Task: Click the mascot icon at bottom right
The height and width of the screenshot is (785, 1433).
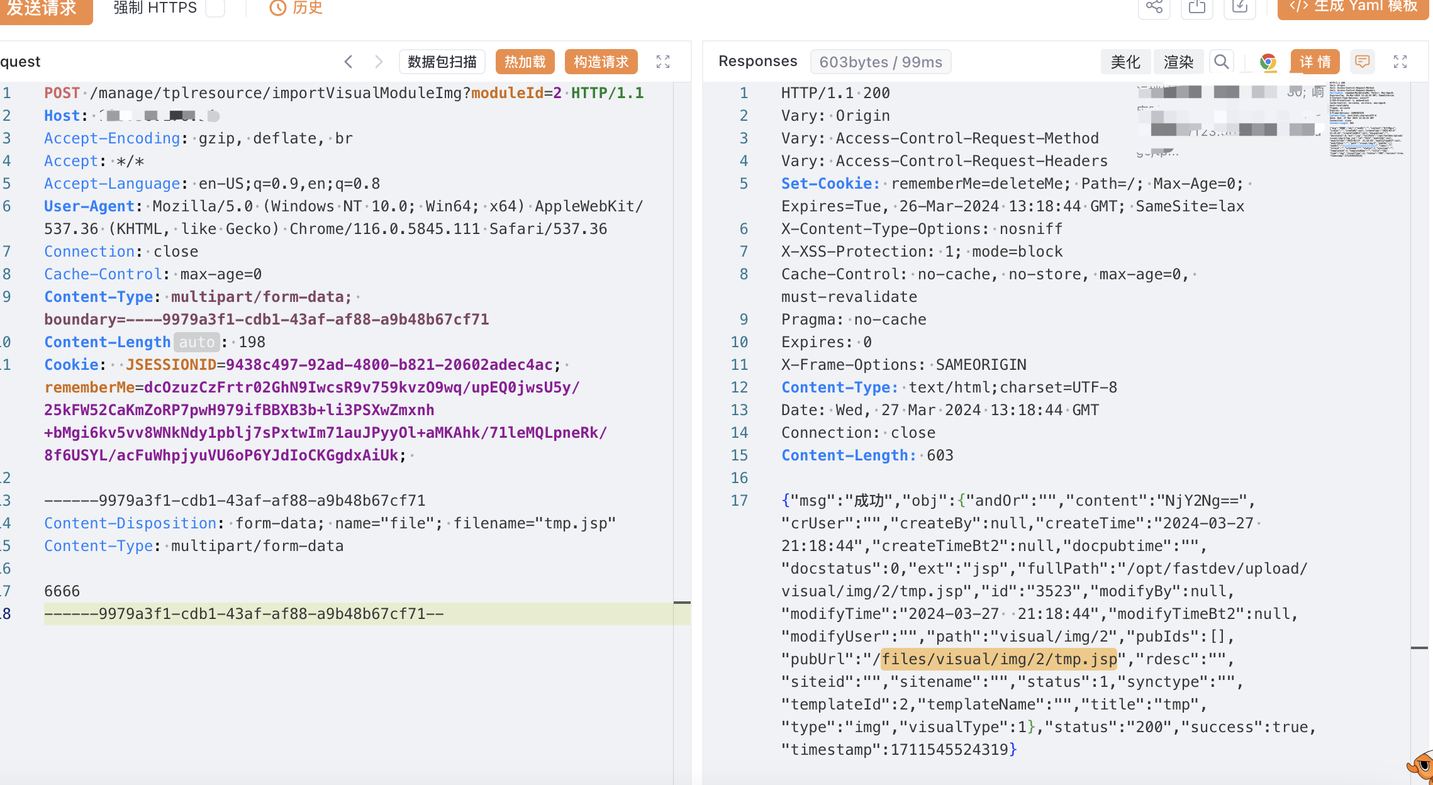Action: (x=1420, y=766)
